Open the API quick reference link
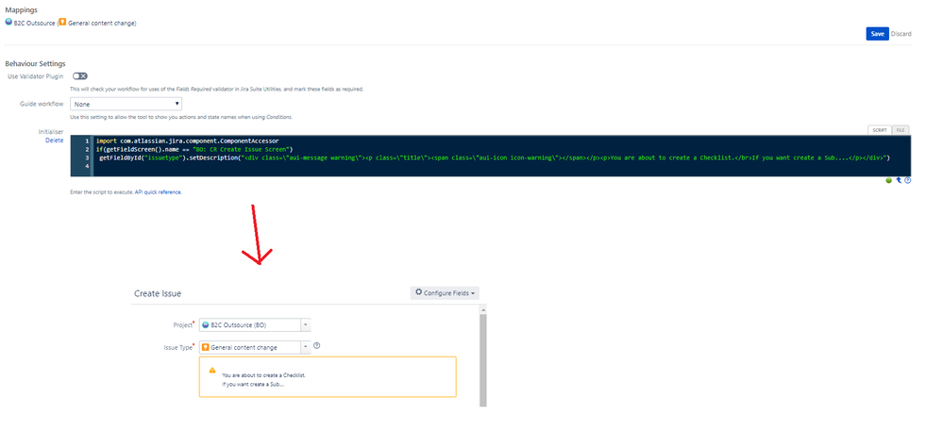 coord(159,192)
